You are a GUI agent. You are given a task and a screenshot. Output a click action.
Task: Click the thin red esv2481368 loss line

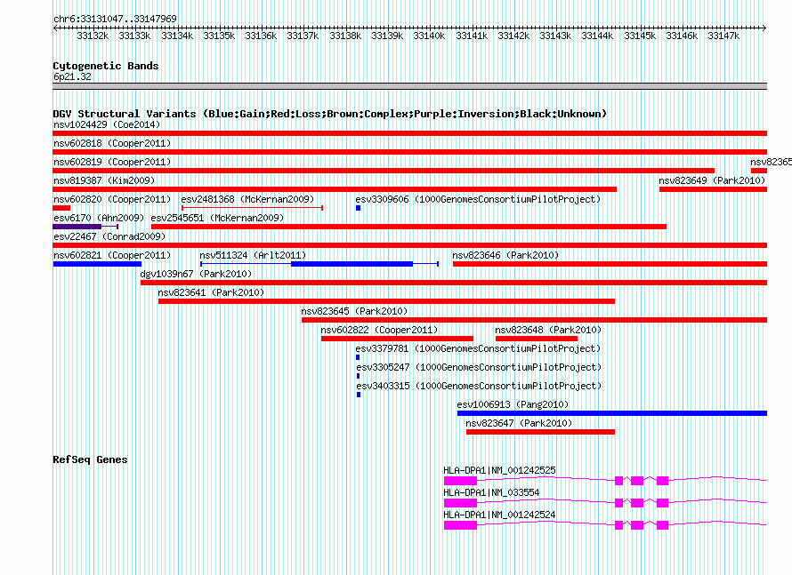[252, 208]
